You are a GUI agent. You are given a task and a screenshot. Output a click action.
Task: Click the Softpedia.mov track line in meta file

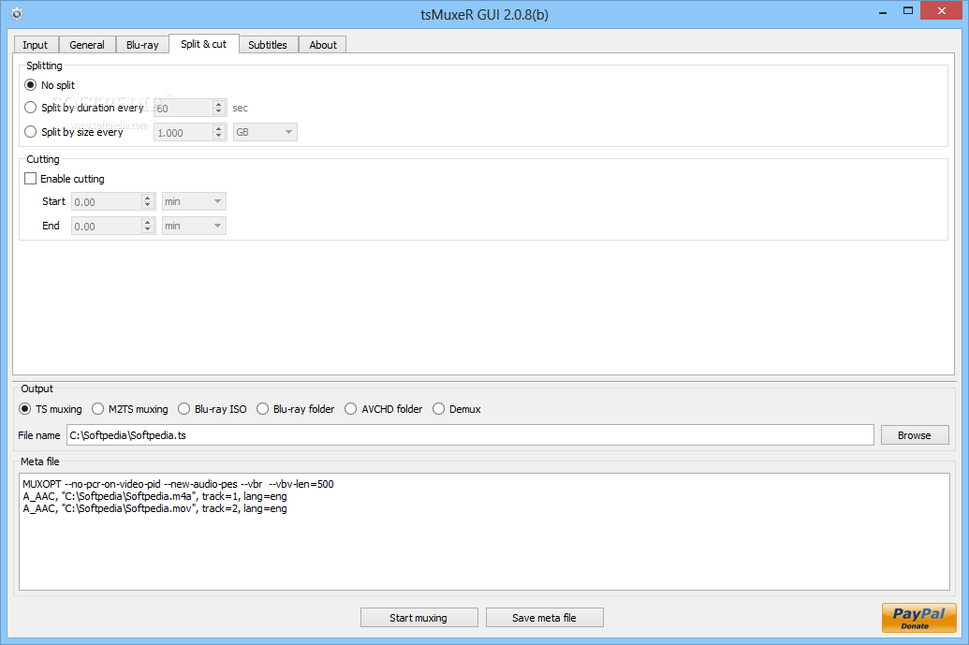pos(155,508)
